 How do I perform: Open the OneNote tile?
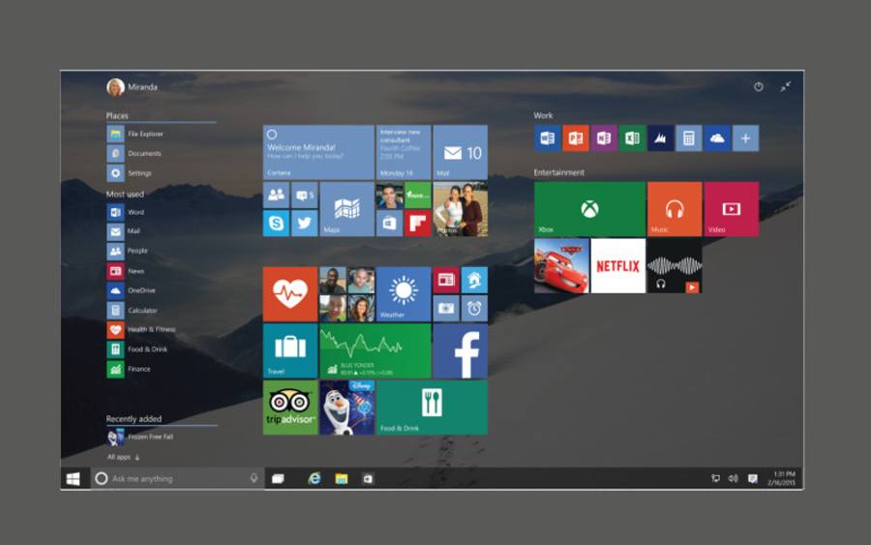604,138
